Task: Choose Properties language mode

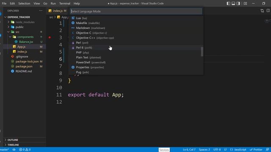Action: (x=135, y=68)
